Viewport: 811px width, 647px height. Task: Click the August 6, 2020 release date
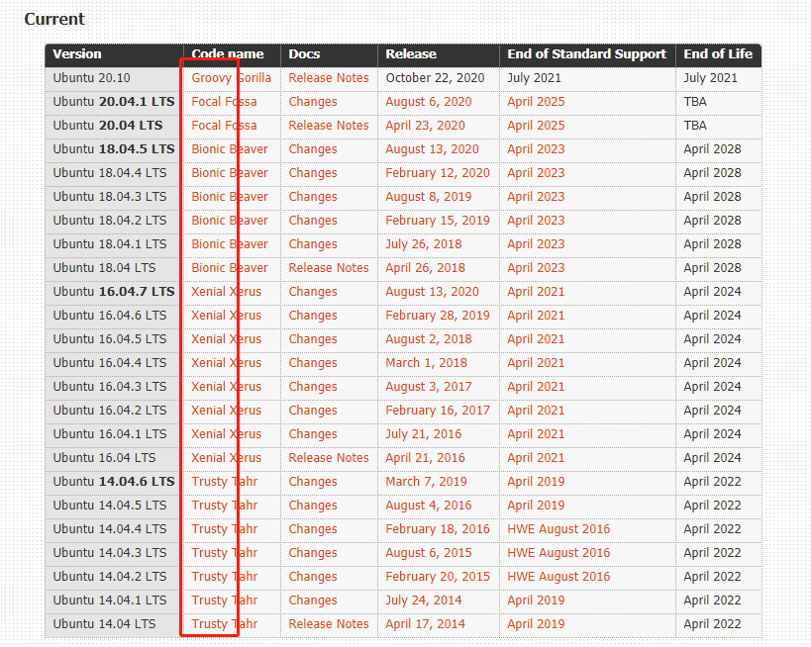(x=428, y=102)
